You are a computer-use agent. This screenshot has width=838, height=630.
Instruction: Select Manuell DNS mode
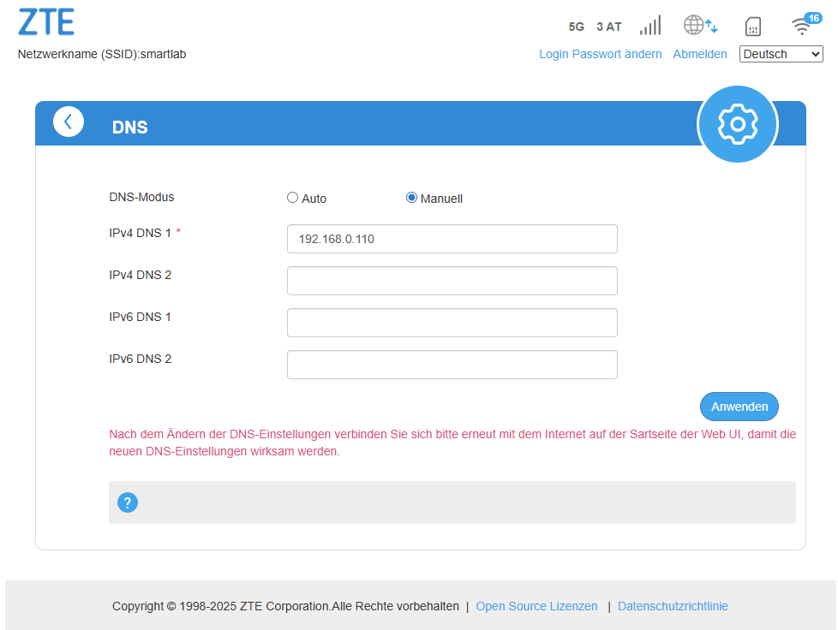coord(411,198)
